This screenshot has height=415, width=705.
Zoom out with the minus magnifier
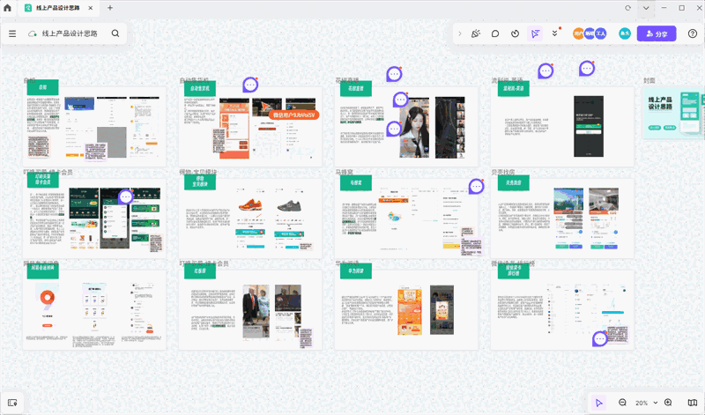[x=623, y=403]
